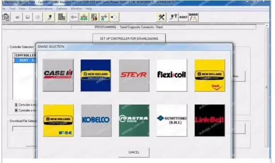Click the controller fault toolbar icon
The height and width of the screenshot is (163, 275).
(94, 17)
